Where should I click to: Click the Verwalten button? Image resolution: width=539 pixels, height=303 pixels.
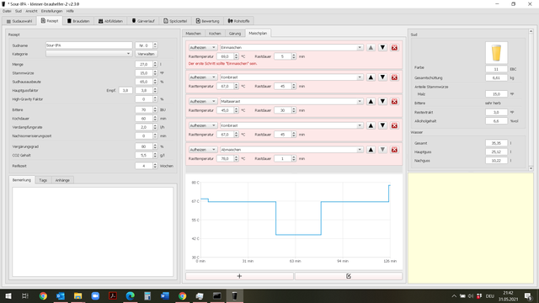(x=146, y=54)
